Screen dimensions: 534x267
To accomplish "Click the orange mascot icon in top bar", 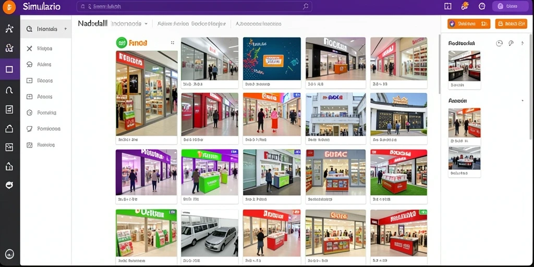I will point(465,6).
